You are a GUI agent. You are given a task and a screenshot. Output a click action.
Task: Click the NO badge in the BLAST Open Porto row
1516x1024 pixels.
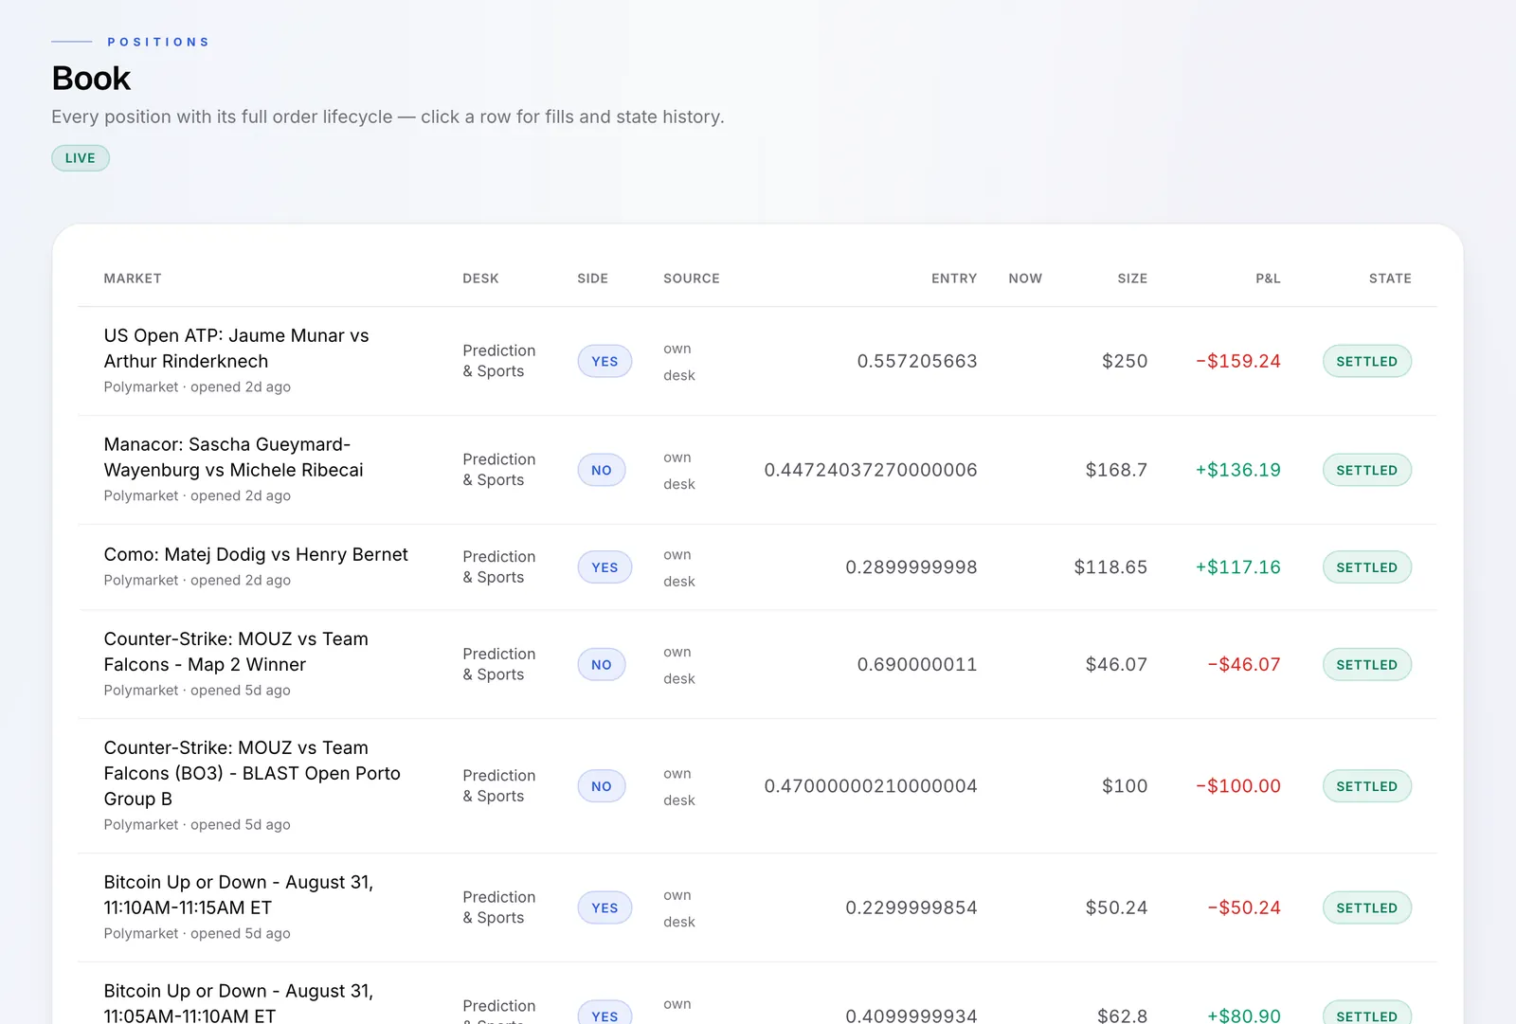(602, 786)
